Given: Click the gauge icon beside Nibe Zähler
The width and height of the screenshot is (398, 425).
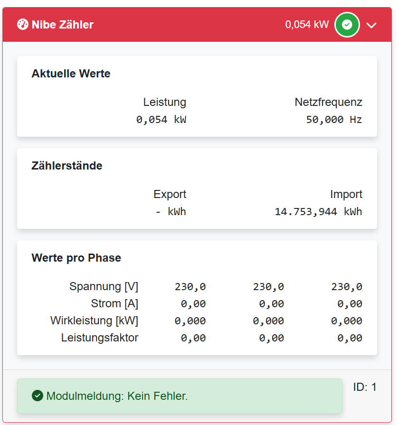Looking at the screenshot, I should pyautogui.click(x=22, y=25).
